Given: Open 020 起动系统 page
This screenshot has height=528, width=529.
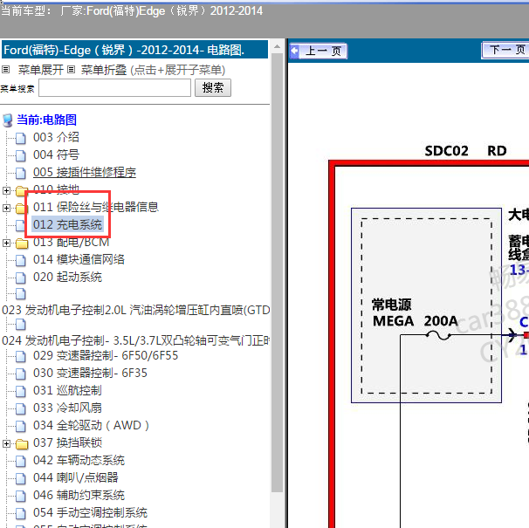Looking at the screenshot, I should click(x=67, y=277).
